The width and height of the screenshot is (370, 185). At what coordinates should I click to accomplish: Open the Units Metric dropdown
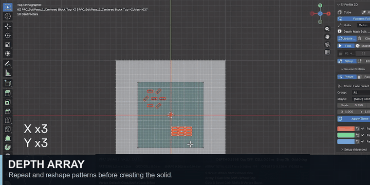[363, 25]
